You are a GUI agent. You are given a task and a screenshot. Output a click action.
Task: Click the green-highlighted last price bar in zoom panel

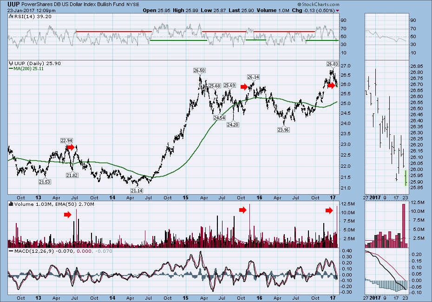pyautogui.click(x=406, y=178)
